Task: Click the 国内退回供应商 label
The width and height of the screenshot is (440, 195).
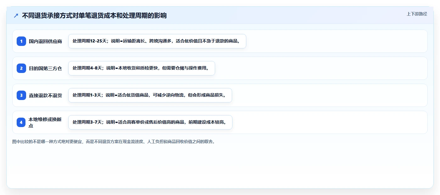Action: pyautogui.click(x=45, y=41)
